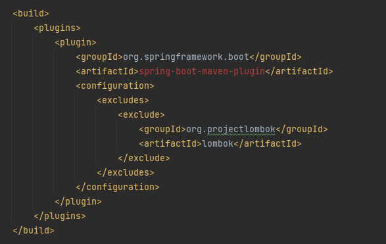The width and height of the screenshot is (386, 244).
Task: Click the closing build tag
Action: tap(34, 231)
